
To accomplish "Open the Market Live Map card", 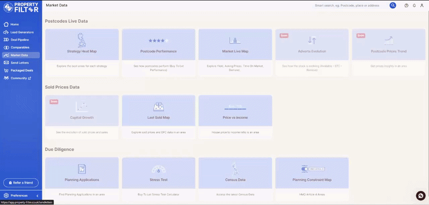I will (235, 52).
